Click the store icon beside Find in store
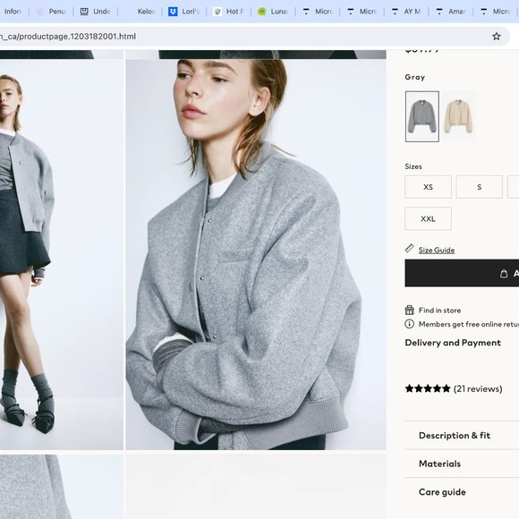 coord(410,310)
